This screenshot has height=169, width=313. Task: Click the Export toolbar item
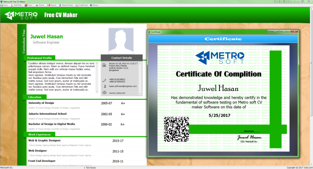(x=52, y=5)
